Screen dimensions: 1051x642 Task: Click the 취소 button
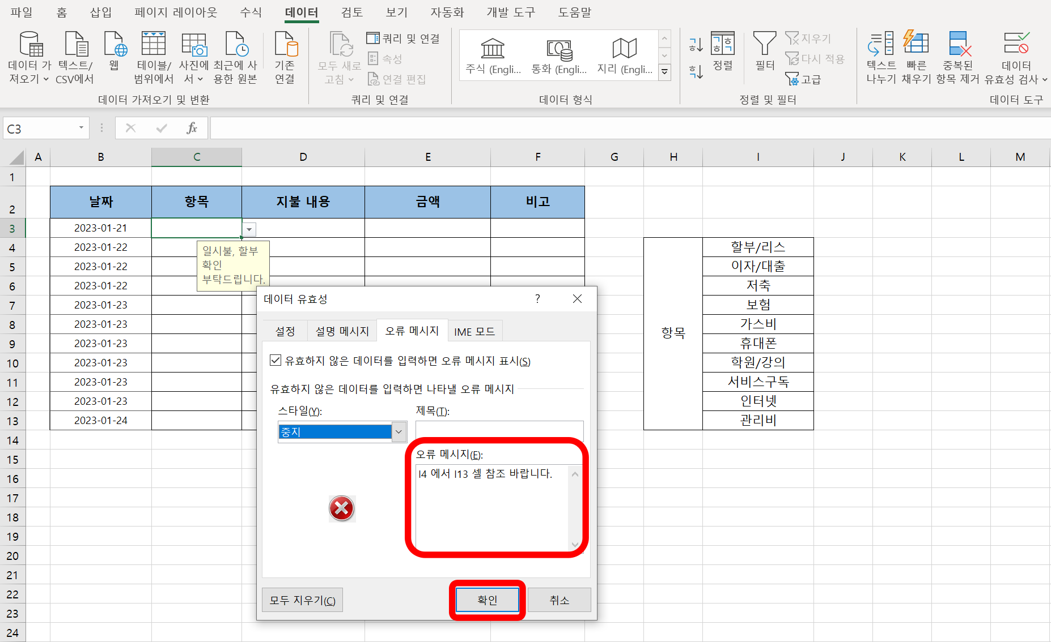(559, 600)
